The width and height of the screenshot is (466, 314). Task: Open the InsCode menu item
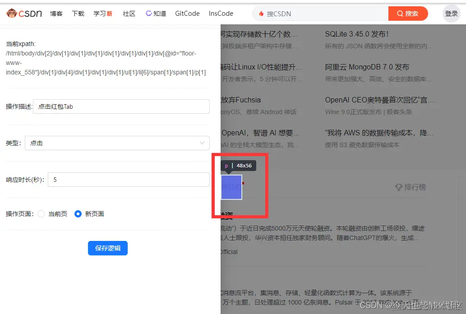(221, 14)
